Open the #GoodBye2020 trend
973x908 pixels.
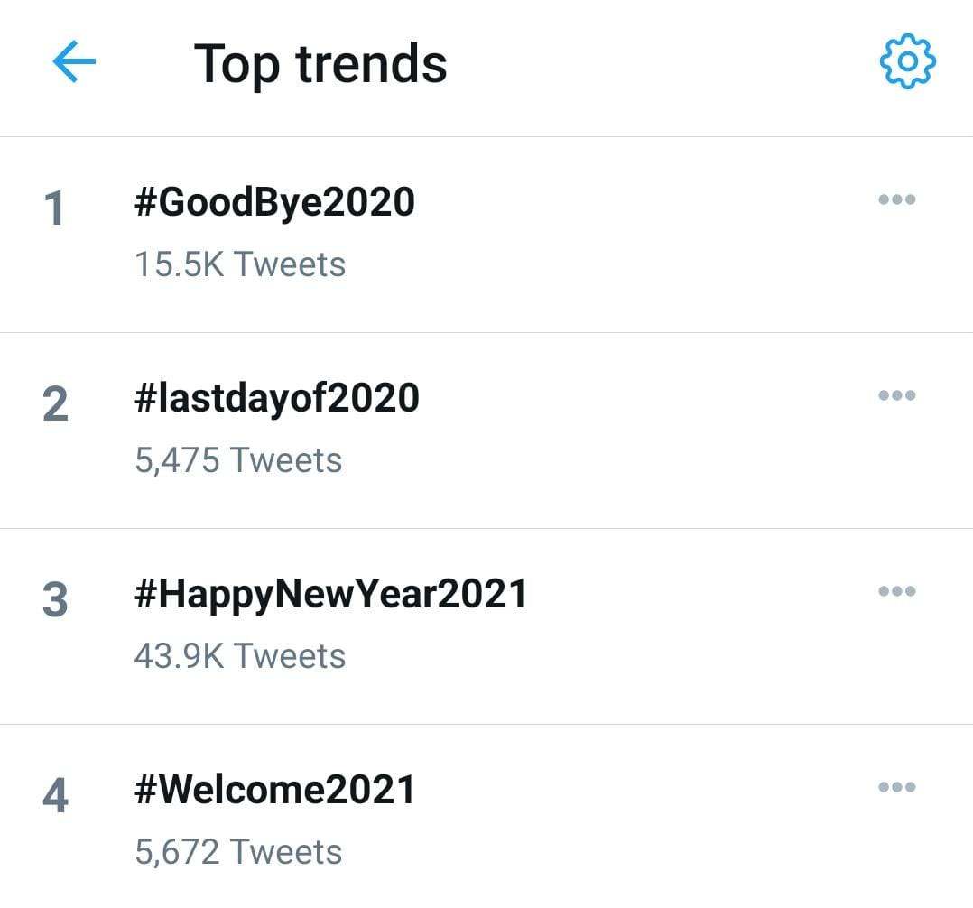click(274, 202)
